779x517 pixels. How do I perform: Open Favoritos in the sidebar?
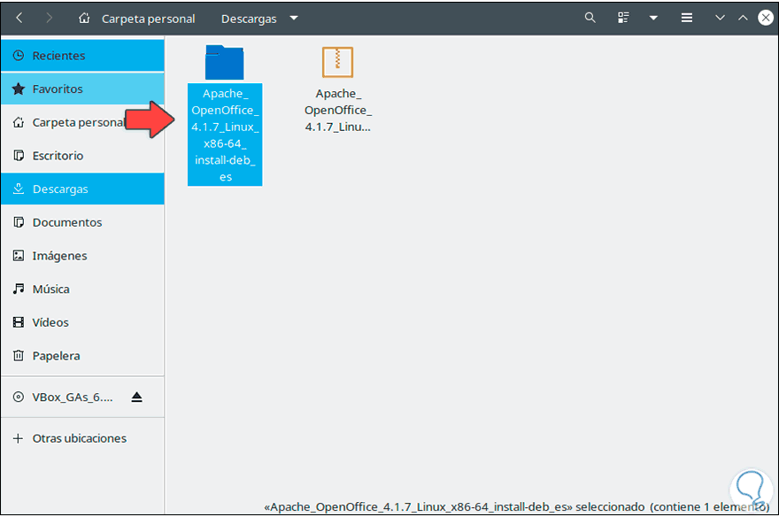82,89
